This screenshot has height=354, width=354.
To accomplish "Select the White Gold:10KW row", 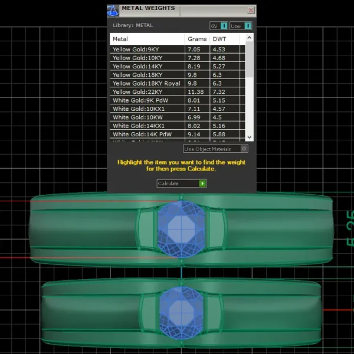I will point(177,117).
